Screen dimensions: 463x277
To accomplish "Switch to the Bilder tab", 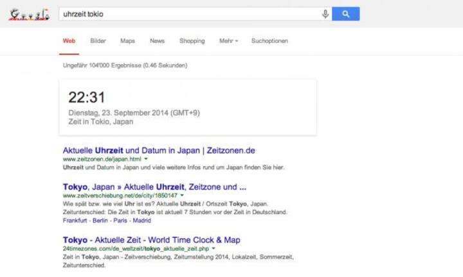I will [98, 41].
